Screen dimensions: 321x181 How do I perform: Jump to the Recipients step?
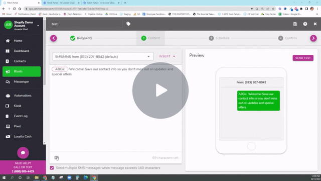point(81,38)
